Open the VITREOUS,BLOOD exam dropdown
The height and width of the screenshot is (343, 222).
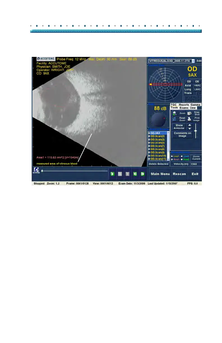[x=193, y=61]
